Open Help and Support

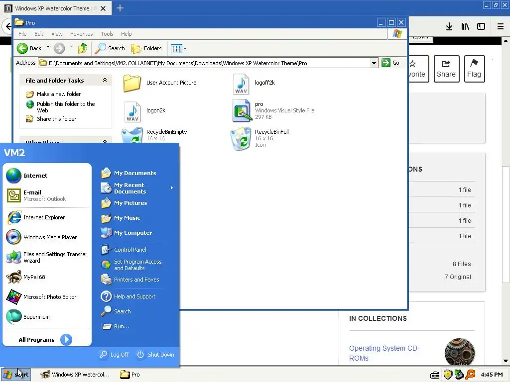(x=128, y=296)
